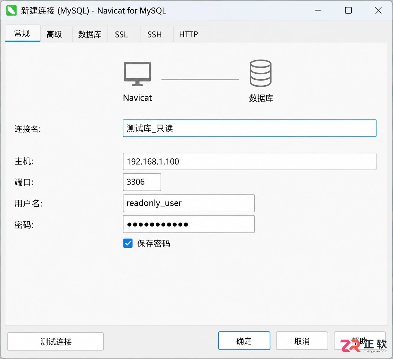Screen dimensions: 393x359
Task: Click the 主机: label
Action: pos(24,161)
